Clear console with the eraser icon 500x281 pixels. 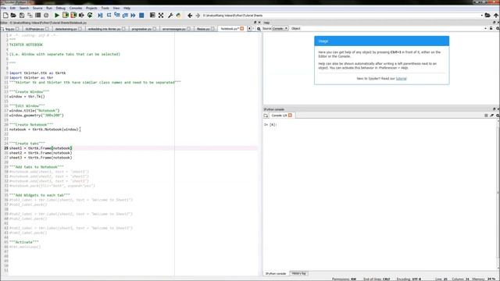491,116
